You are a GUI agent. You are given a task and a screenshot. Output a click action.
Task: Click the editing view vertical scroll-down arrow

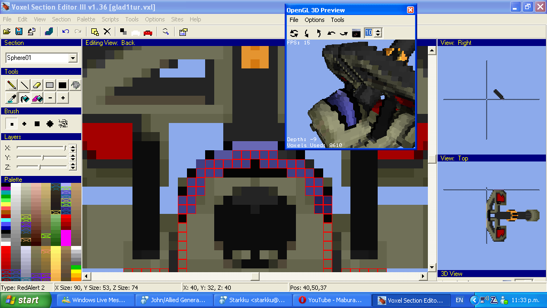pyautogui.click(x=432, y=267)
